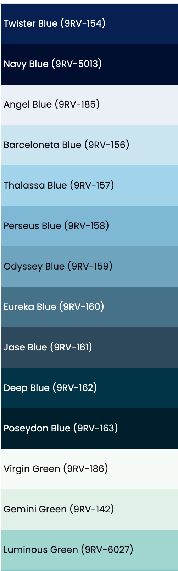Pick Odyssey Blue (9RV-159) color

[90, 267]
